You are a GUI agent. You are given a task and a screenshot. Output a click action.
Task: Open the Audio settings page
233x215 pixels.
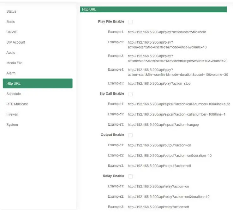click(x=11, y=53)
